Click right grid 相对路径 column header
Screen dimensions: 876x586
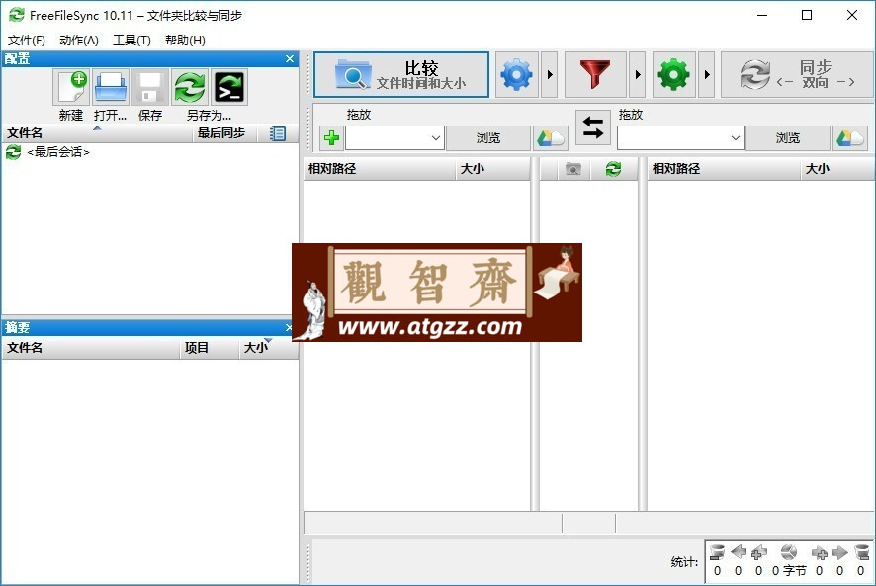(x=724, y=169)
